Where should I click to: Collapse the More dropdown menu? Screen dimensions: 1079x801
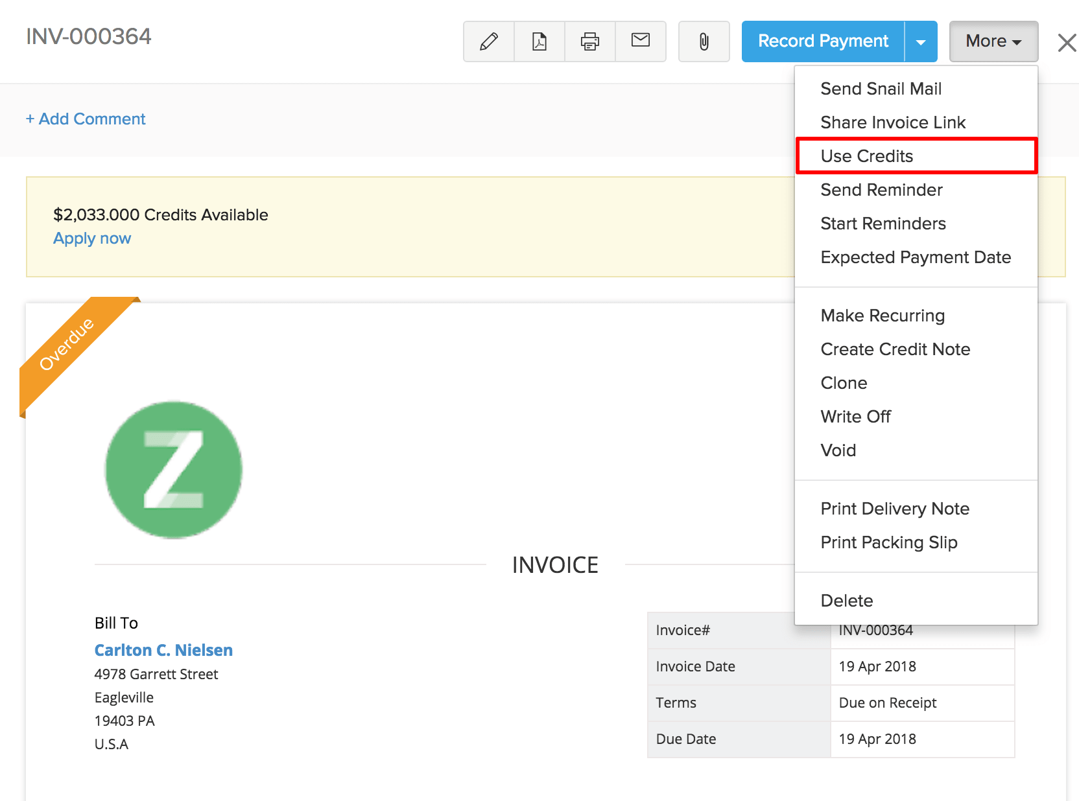click(993, 41)
